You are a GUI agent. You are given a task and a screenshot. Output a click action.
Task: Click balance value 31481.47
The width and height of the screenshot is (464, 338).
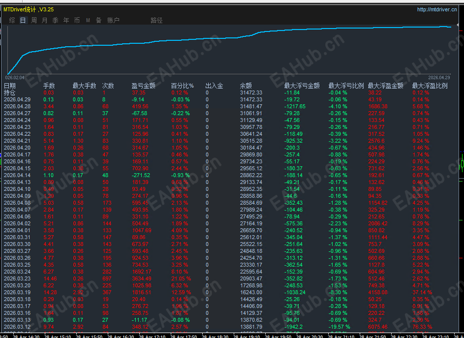click(251, 106)
